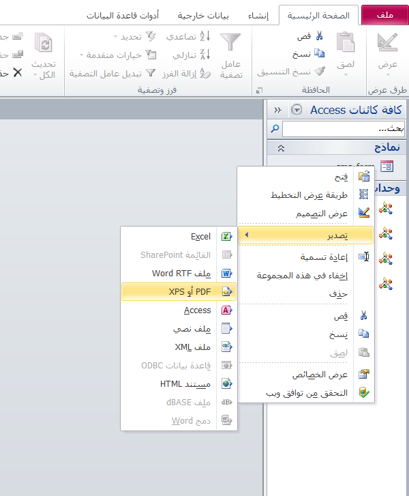Click the web compatibility check icon
The height and width of the screenshot is (496, 409).
pos(364,392)
